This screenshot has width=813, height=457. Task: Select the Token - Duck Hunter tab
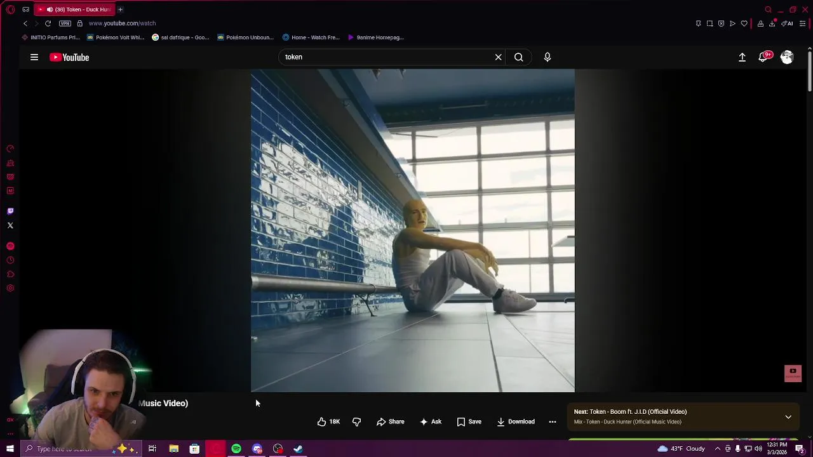coord(74,10)
